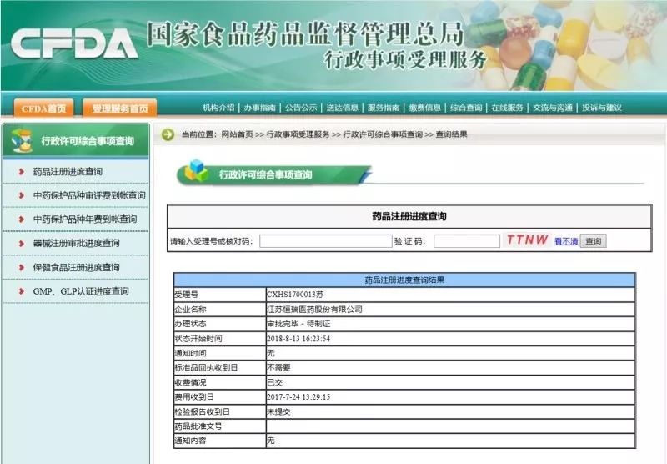The height and width of the screenshot is (464, 667).
Task: Click the TTNW captcha image
Action: (527, 240)
